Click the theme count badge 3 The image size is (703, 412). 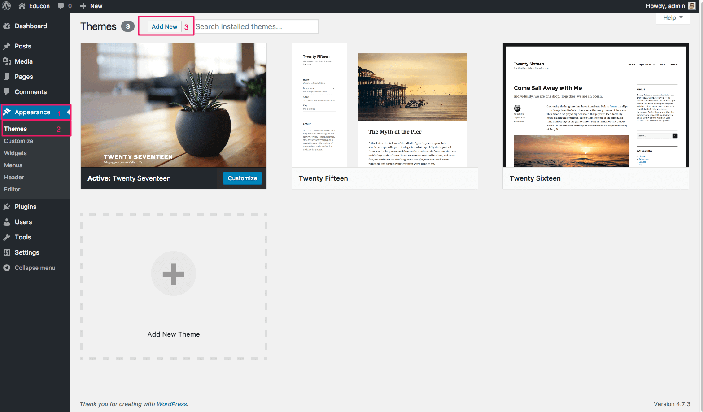tap(128, 26)
